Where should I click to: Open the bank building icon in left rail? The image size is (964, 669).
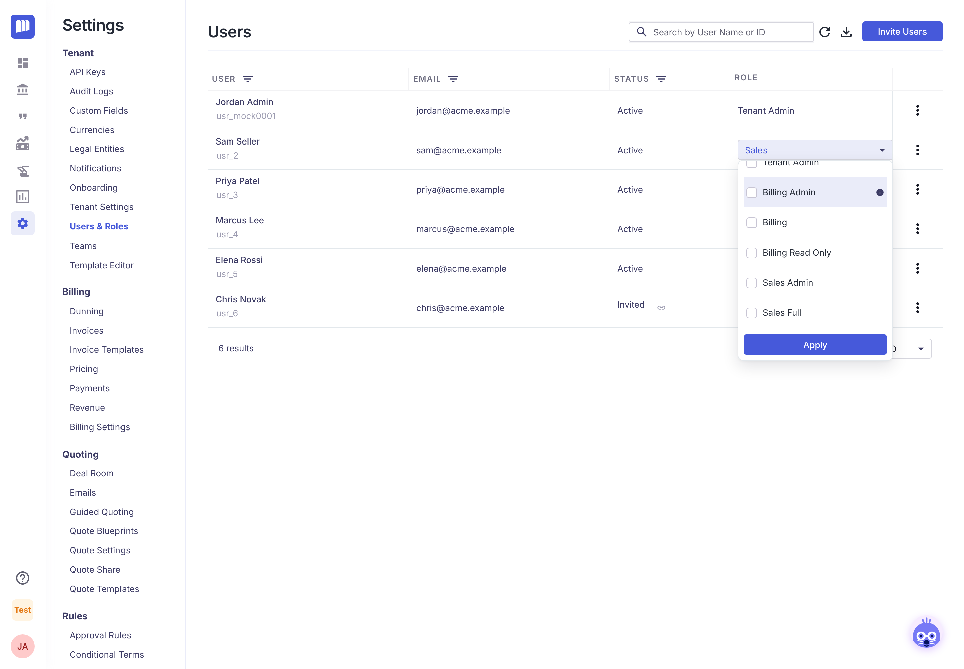click(23, 89)
